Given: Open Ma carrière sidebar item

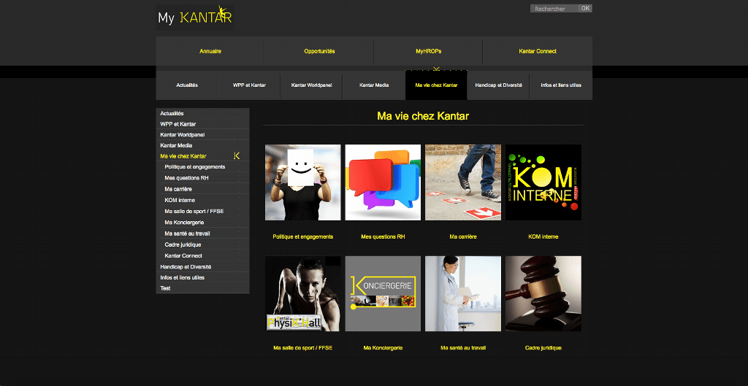Looking at the screenshot, I should tap(203, 189).
